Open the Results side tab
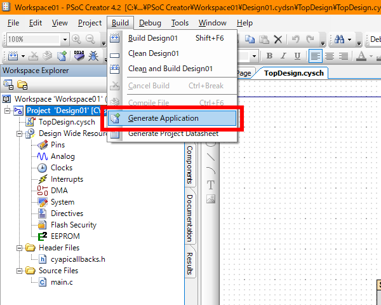The image size is (381, 305). (190, 264)
